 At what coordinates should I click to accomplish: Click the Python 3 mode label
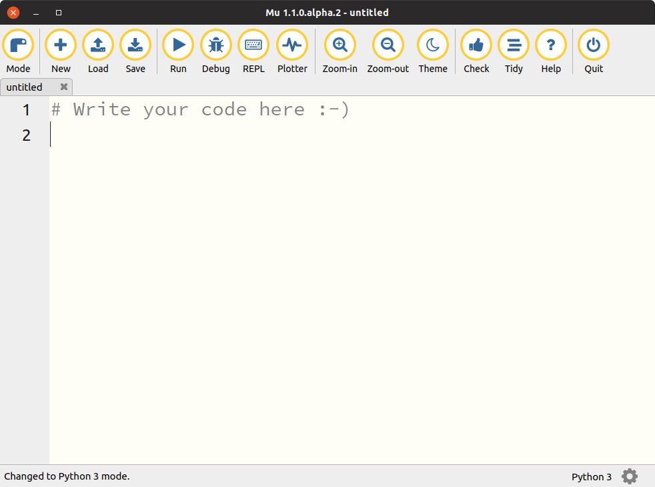[591, 476]
